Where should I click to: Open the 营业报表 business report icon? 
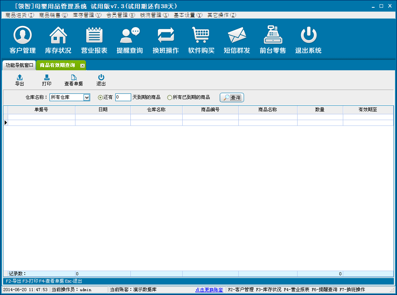(94, 36)
